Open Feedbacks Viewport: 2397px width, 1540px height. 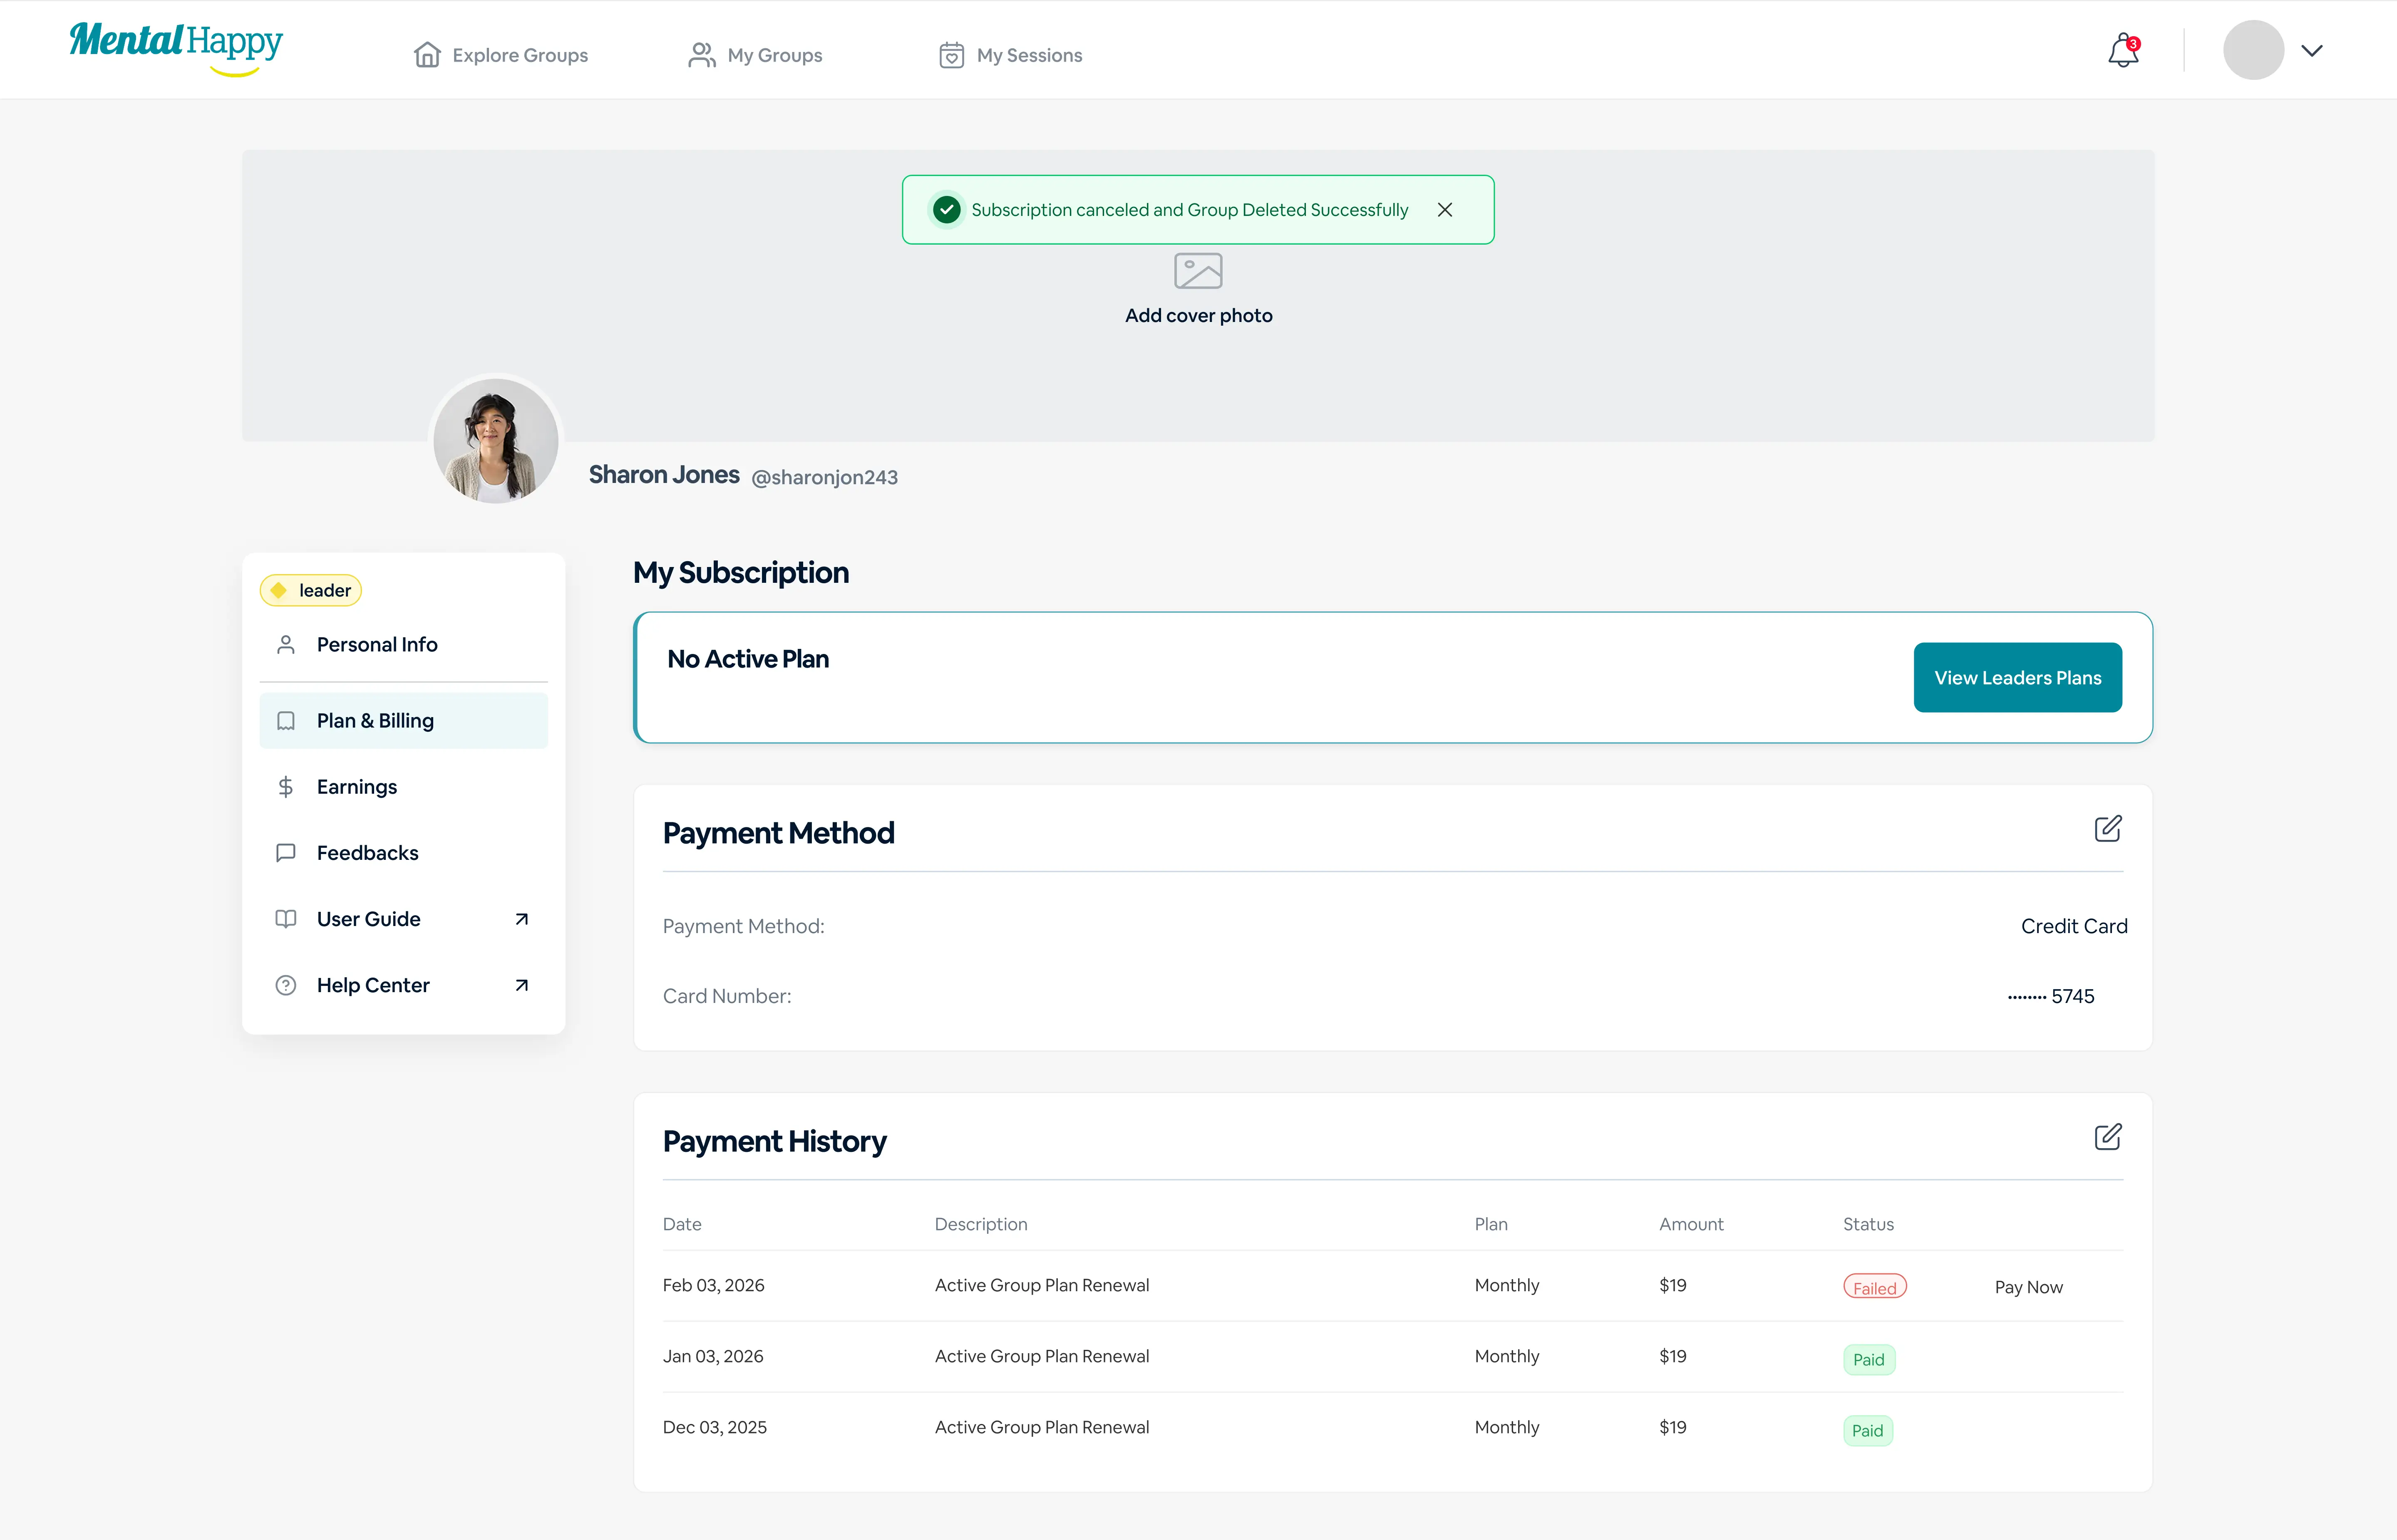[x=403, y=853]
